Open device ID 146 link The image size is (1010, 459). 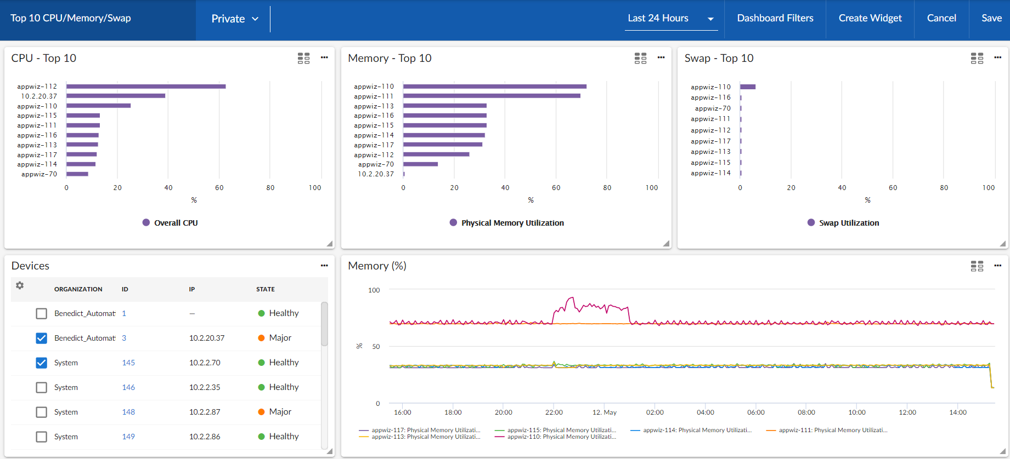(128, 387)
